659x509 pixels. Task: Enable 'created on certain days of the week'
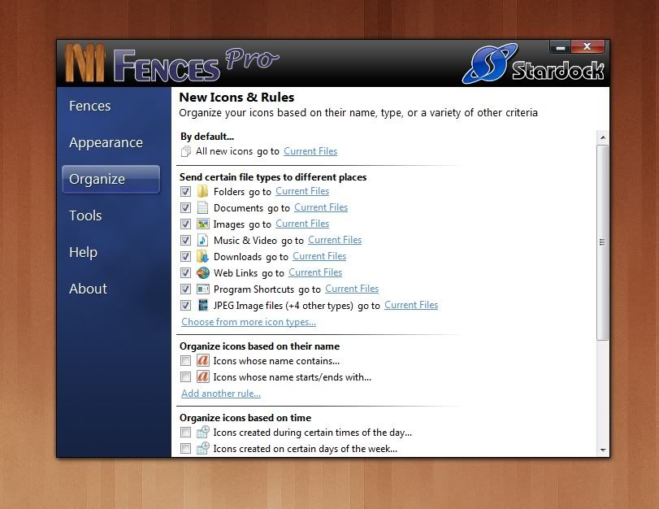tap(185, 449)
